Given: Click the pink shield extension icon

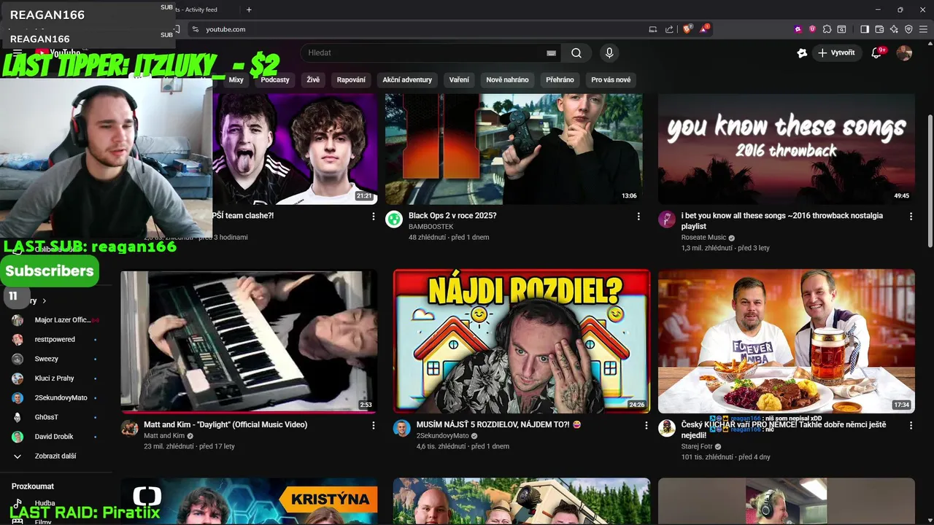Looking at the screenshot, I should pyautogui.click(x=812, y=29).
